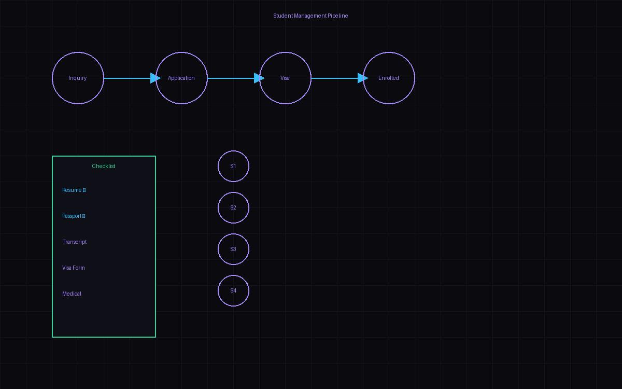Tick the Medical checklist entry
The height and width of the screenshot is (389, 622).
pos(72,294)
